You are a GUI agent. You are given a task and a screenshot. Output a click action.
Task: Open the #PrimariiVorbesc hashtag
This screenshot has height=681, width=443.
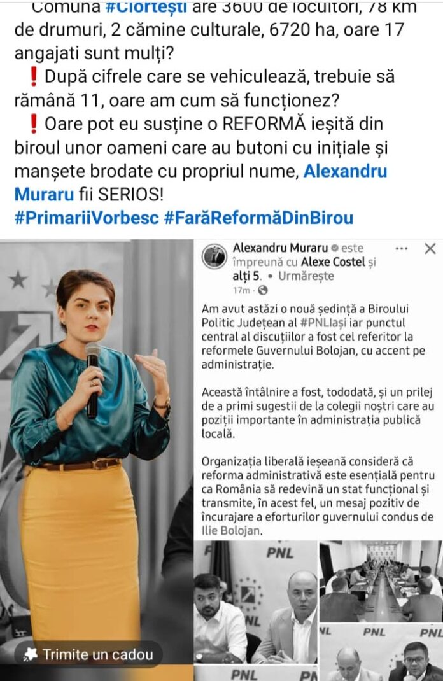point(87,218)
